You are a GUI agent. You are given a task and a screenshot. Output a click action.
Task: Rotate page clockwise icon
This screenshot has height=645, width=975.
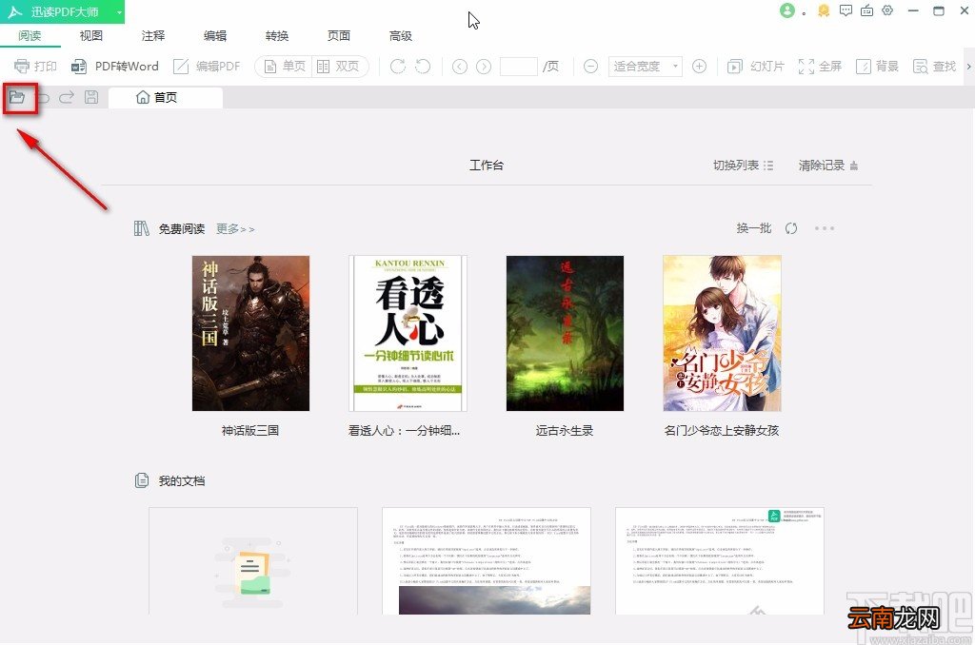point(397,66)
